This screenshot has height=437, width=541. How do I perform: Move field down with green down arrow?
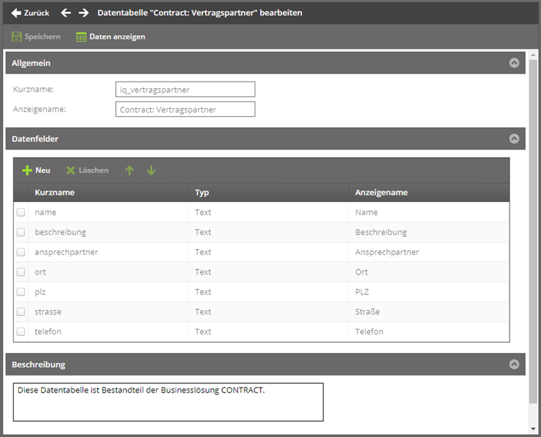pyautogui.click(x=151, y=171)
